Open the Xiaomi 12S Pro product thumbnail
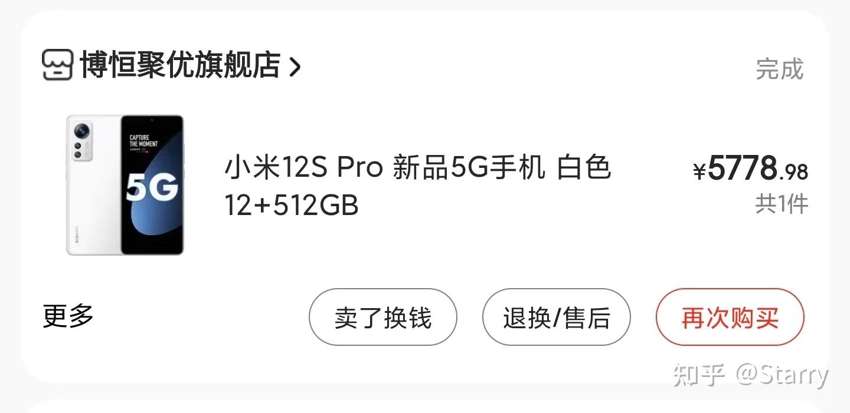Image resolution: width=850 pixels, height=413 pixels. (x=125, y=185)
